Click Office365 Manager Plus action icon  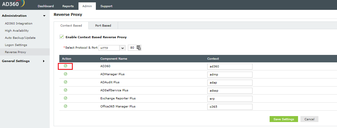tap(66, 106)
